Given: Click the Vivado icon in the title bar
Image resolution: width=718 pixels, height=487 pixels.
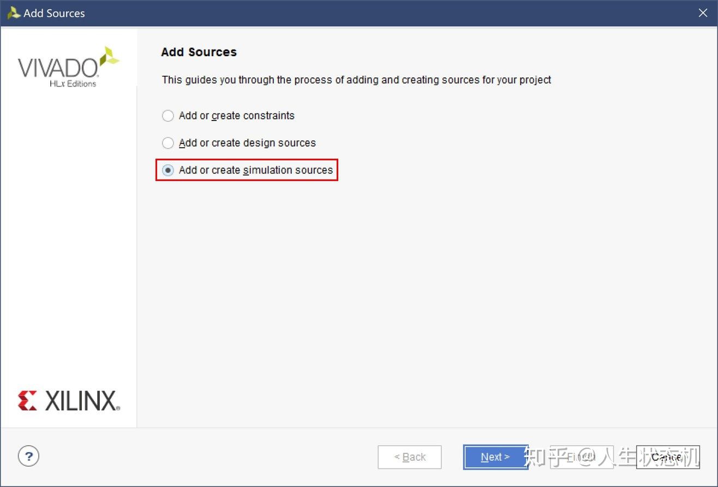Looking at the screenshot, I should [x=14, y=13].
